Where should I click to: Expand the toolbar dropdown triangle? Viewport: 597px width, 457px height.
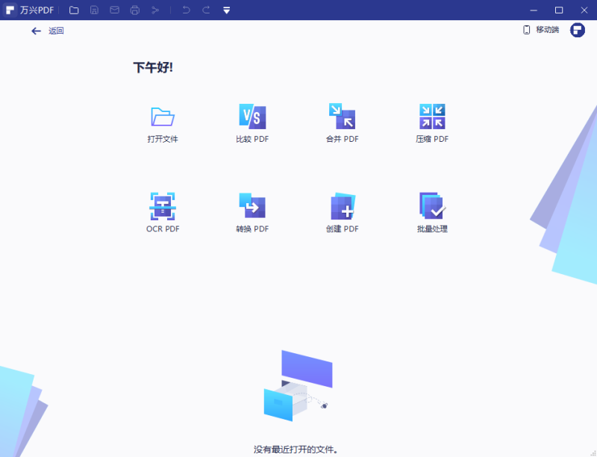[226, 10]
